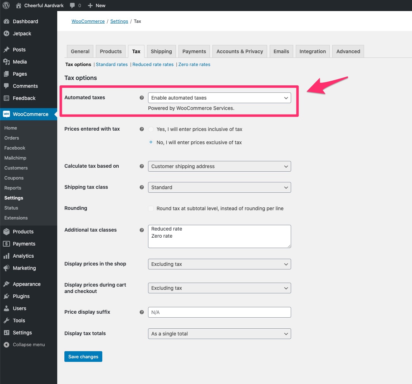
Task: Click help icon beside Shipping tax class
Action: coord(142,187)
